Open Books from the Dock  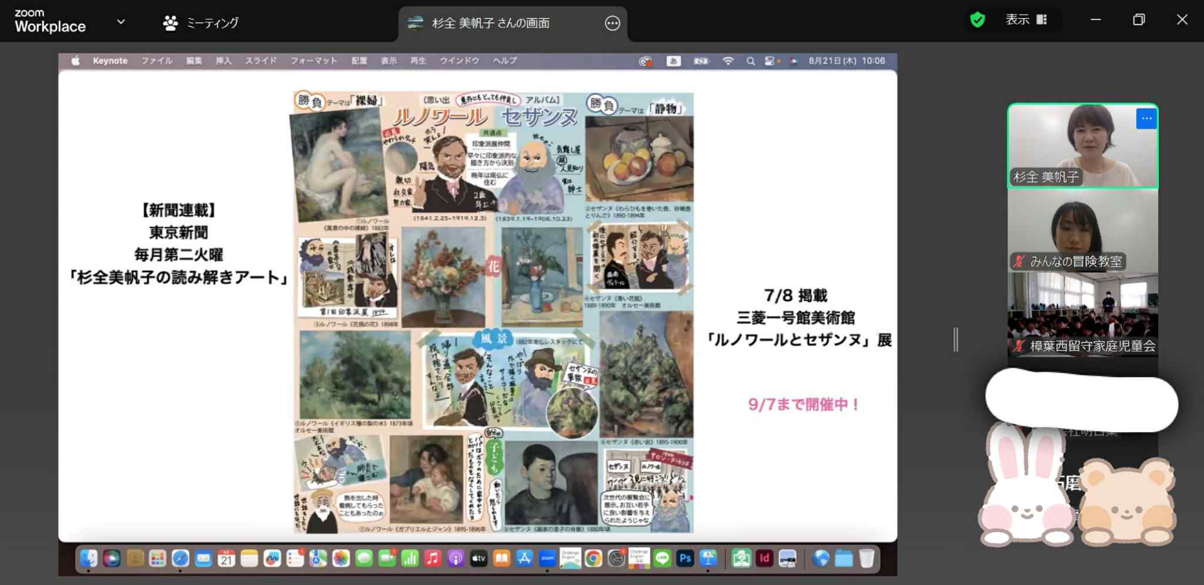[501, 558]
